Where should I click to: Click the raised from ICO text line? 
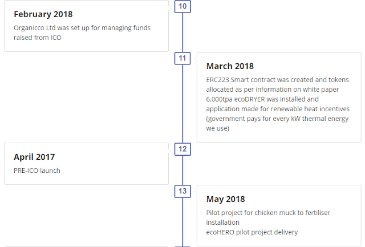pos(38,38)
